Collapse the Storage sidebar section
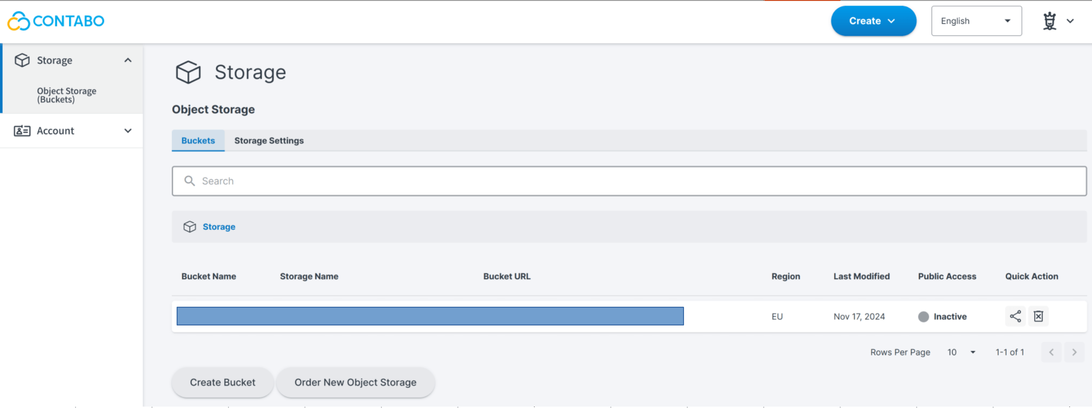Viewport: 1092px width, 408px height. click(128, 60)
